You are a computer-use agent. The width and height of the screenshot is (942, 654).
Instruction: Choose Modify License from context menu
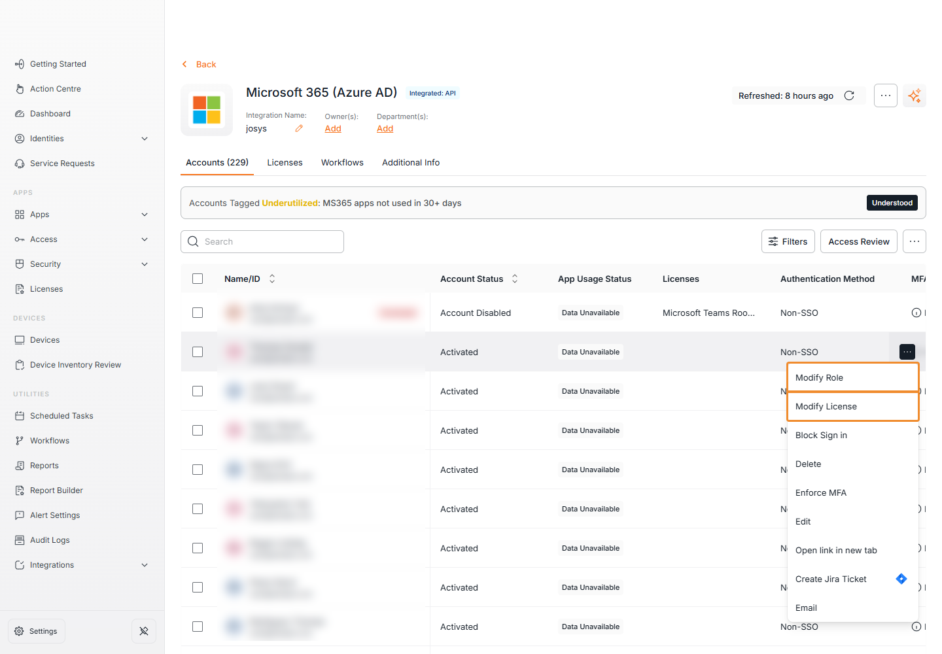click(x=853, y=406)
